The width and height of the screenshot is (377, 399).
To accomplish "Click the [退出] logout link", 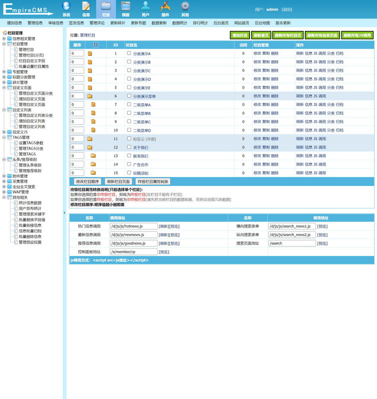I will (287, 10).
